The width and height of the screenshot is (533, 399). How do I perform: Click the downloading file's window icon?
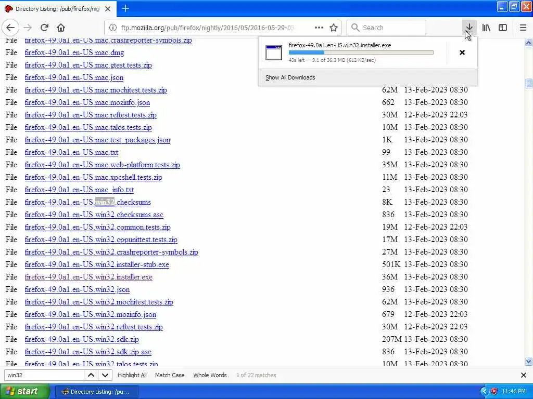pyautogui.click(x=274, y=52)
